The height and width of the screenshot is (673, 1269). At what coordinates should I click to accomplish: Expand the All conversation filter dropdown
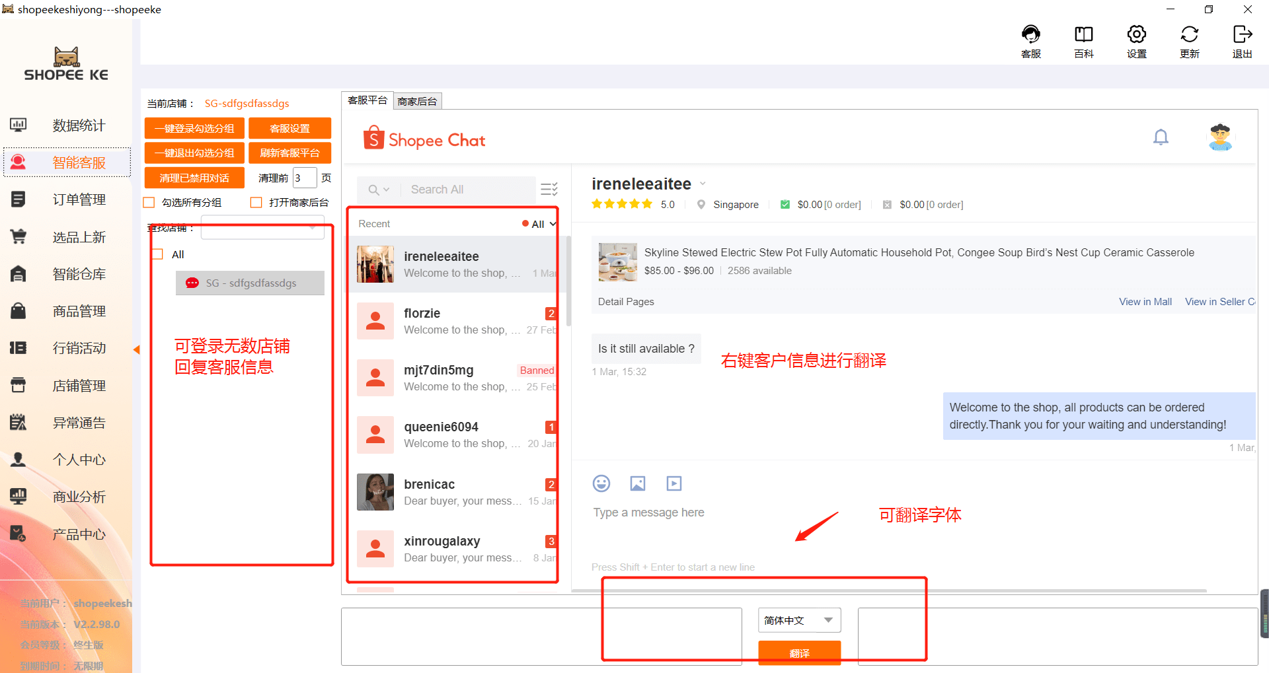click(x=544, y=225)
